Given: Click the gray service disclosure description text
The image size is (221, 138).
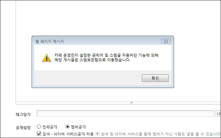Looking at the screenshot, I should click(x=161, y=134).
